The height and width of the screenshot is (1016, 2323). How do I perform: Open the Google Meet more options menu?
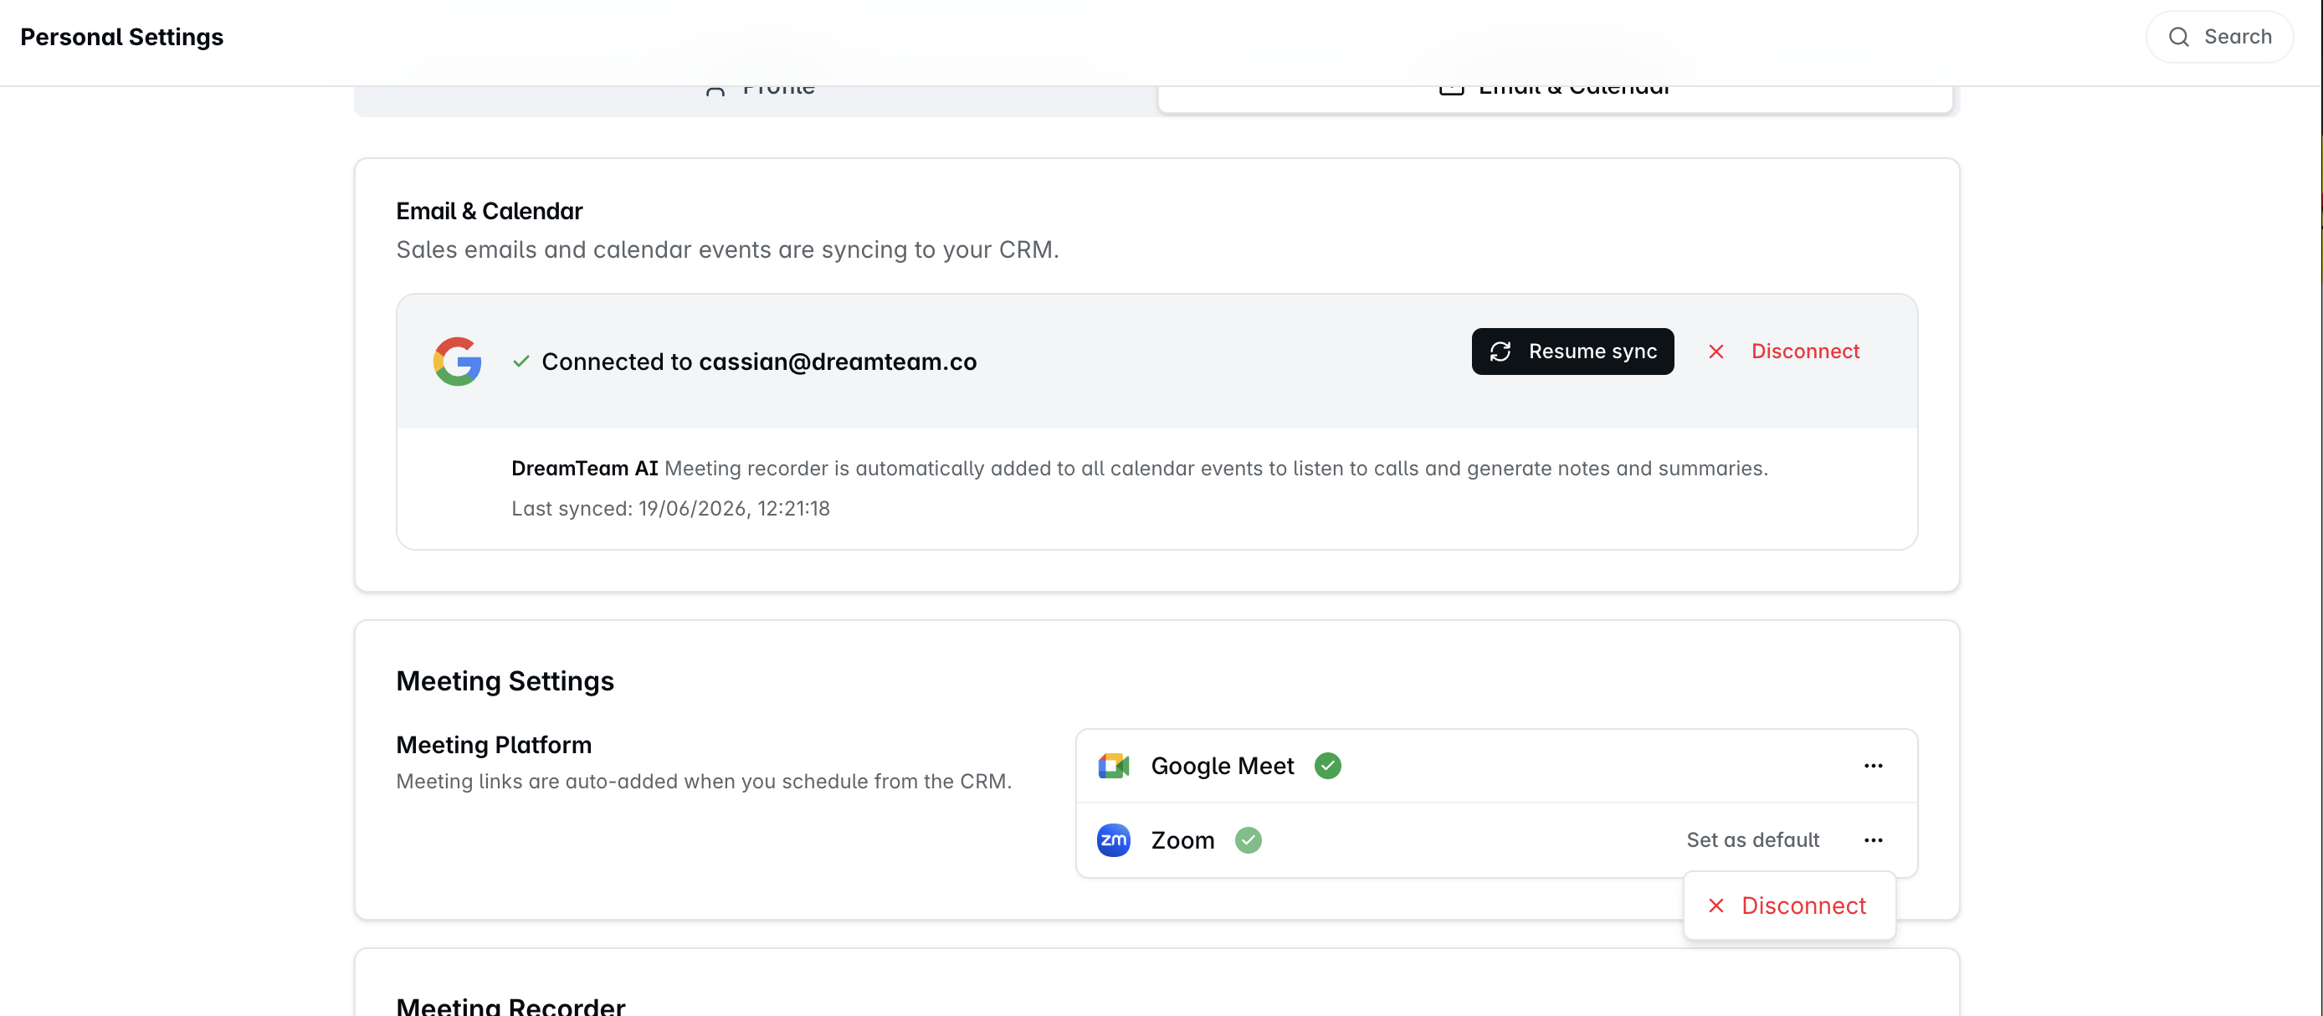tap(1873, 766)
